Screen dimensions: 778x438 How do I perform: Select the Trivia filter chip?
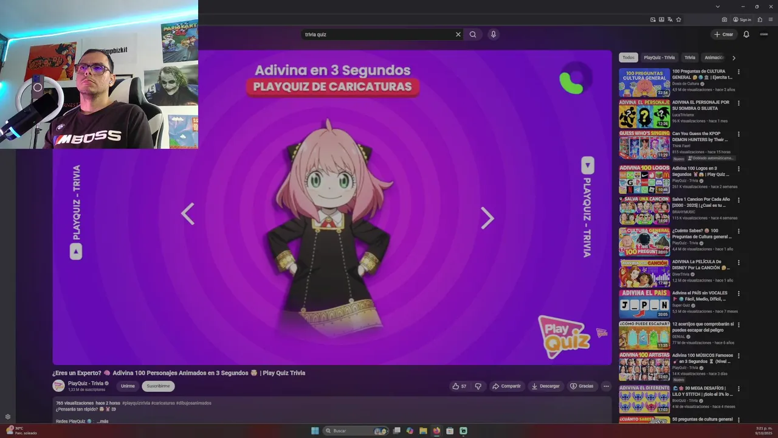click(690, 58)
